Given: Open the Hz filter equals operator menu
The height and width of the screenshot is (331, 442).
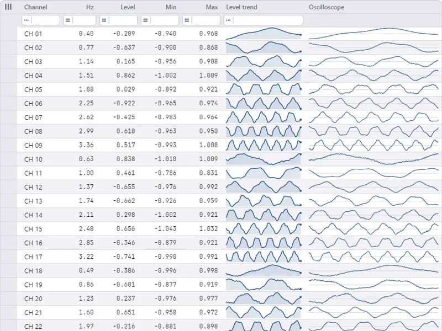Looking at the screenshot, I should [67, 20].
